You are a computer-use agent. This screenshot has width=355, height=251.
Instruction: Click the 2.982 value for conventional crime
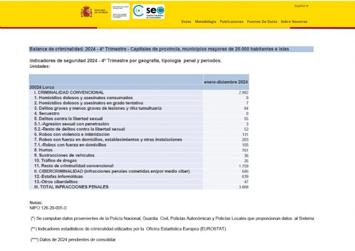(242, 93)
